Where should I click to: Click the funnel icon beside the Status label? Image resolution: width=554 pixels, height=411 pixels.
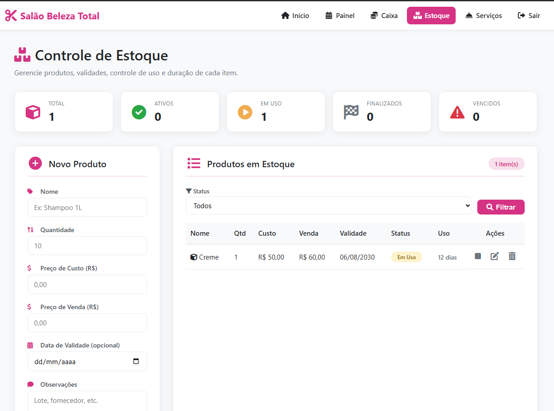[189, 191]
